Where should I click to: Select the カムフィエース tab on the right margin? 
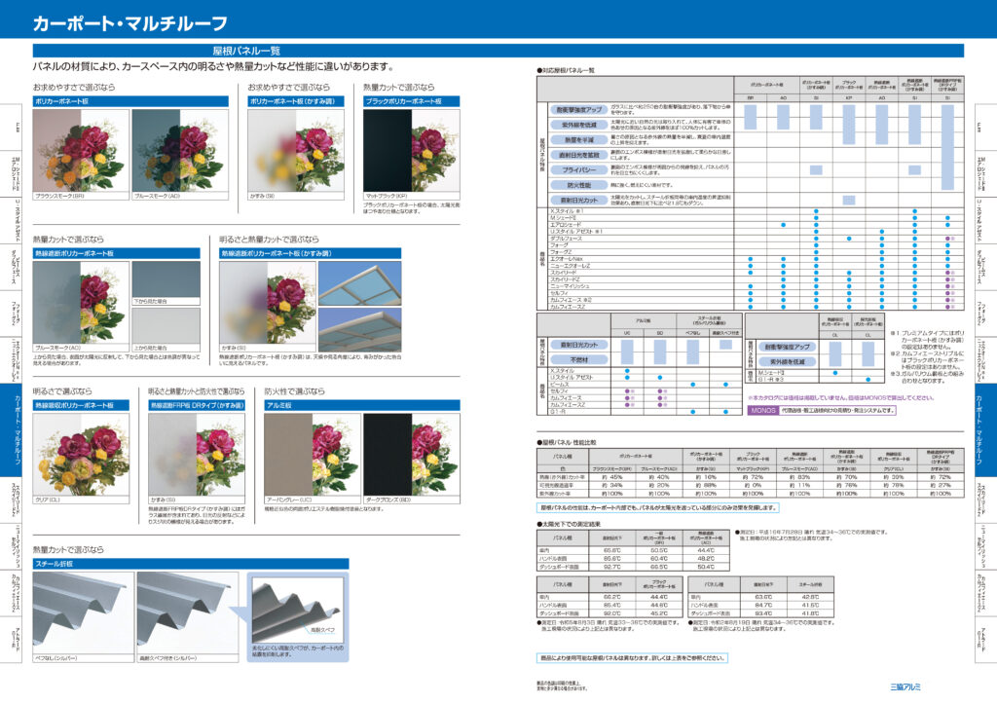(x=986, y=592)
